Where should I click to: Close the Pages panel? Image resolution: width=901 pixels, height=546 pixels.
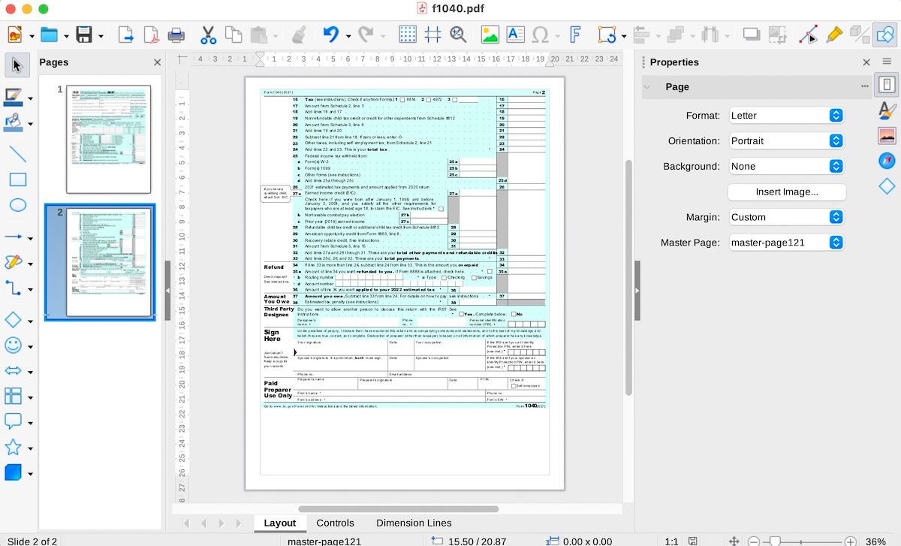[157, 63]
